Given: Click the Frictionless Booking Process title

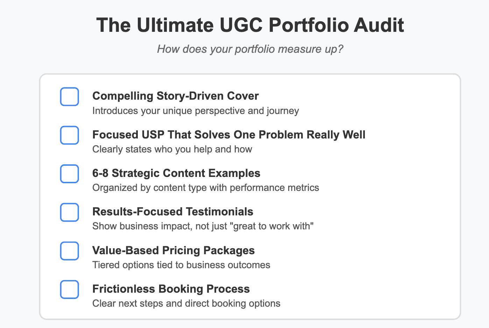Looking at the screenshot, I should (x=171, y=289).
